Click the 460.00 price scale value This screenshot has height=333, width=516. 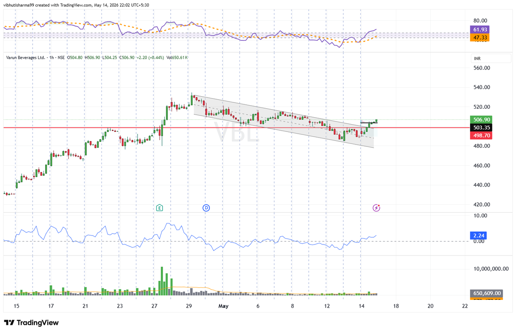(482, 165)
